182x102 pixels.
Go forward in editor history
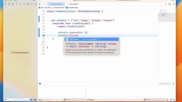(46, 4)
